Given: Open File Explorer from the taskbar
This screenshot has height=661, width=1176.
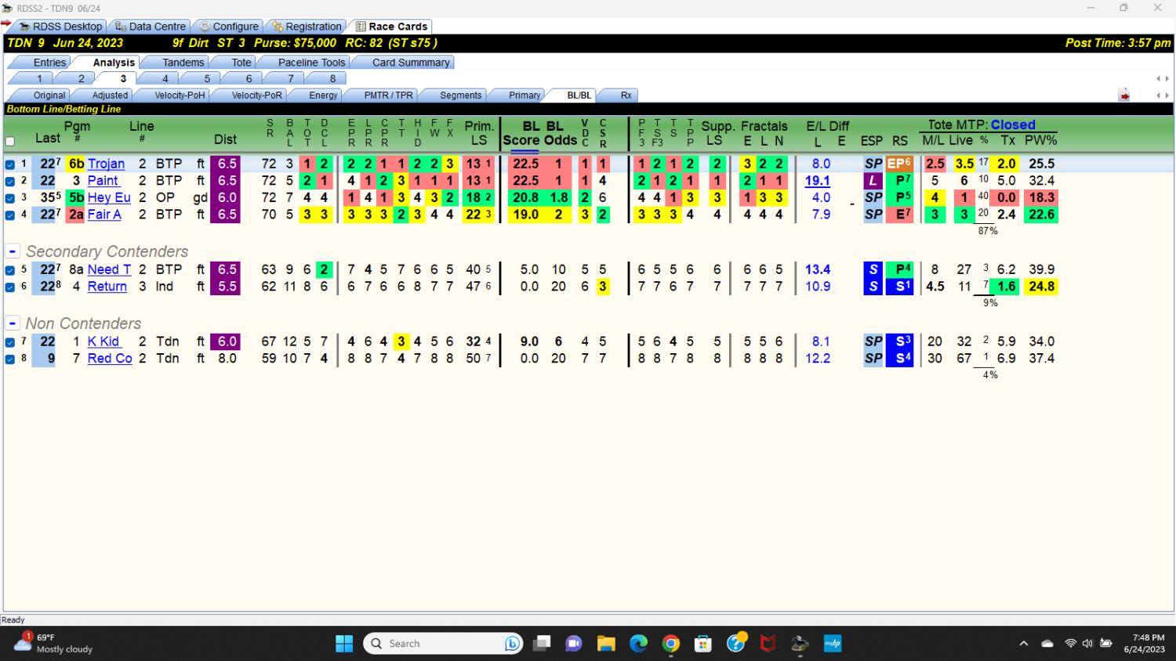Looking at the screenshot, I should tap(606, 644).
